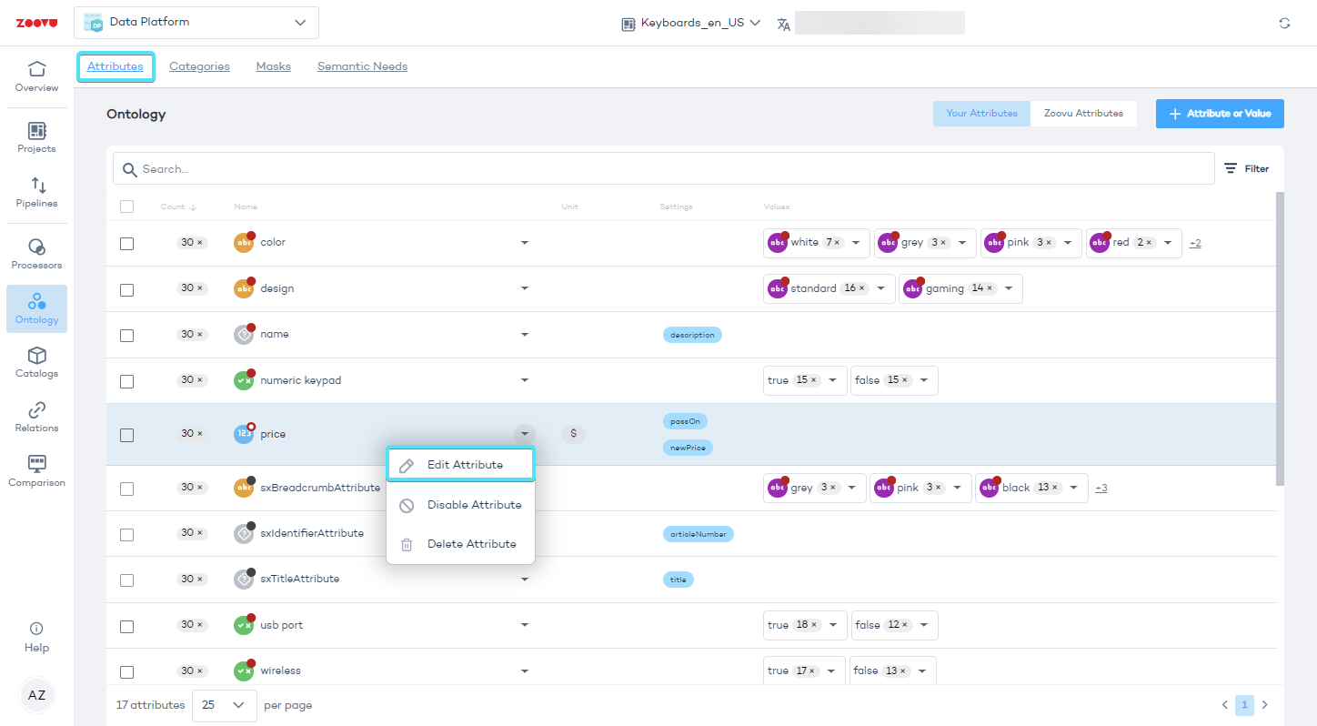Viewport: 1317px width, 726px height.
Task: Click the Attribute or Value button
Action: 1219,114
